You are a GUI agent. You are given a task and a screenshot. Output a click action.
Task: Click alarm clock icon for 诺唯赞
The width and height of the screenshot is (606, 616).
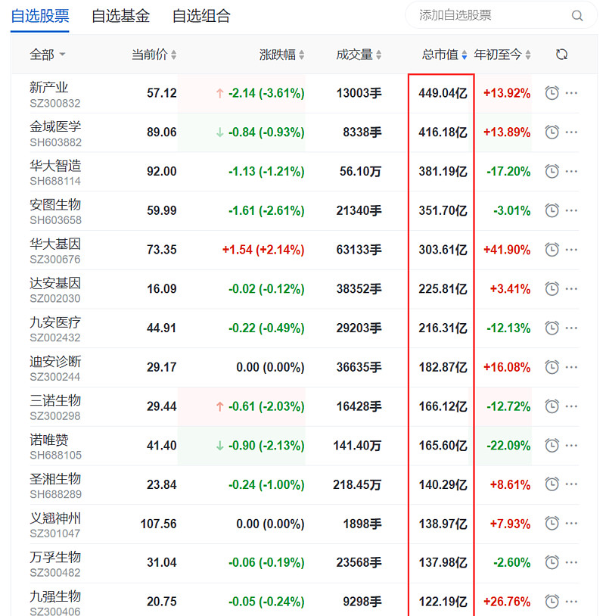point(552,446)
